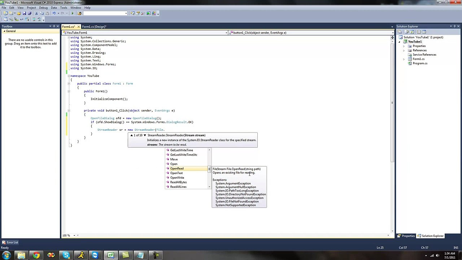Click the Start Page toolbar icon
Viewport: 462px width, 260px height.
(148, 13)
